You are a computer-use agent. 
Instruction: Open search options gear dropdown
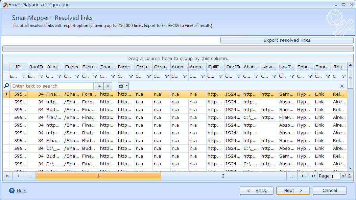tap(123, 86)
